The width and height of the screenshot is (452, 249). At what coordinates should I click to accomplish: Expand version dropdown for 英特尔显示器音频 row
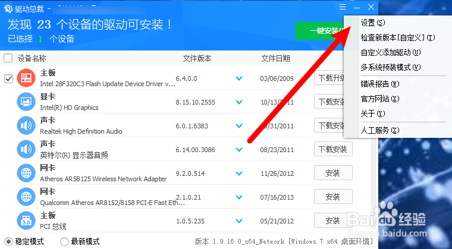(239, 150)
